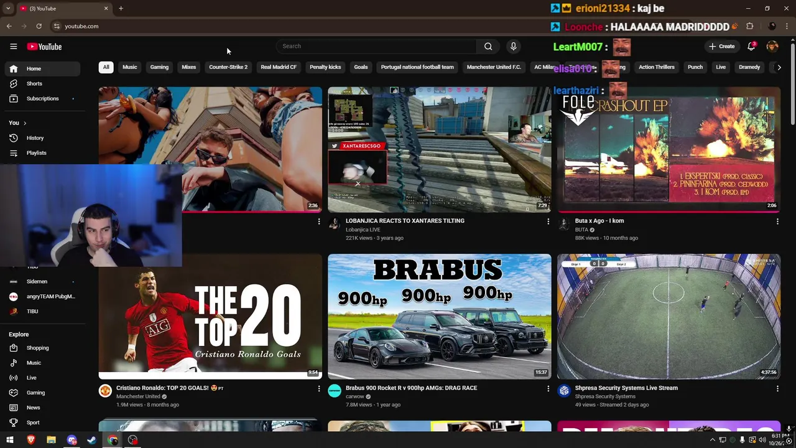
Task: Open the Buta x Ago - I kom thumbnail
Action: [x=669, y=149]
